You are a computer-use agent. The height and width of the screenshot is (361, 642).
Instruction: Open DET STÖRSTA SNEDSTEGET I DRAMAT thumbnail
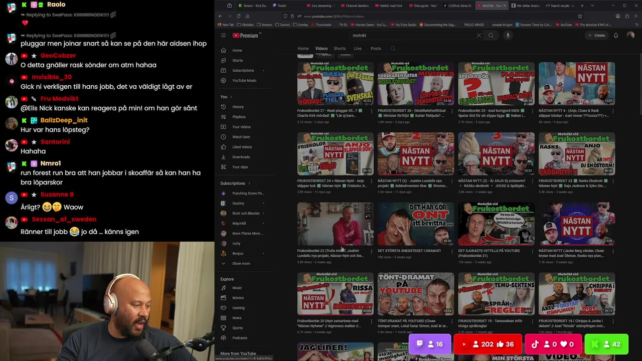416,224
